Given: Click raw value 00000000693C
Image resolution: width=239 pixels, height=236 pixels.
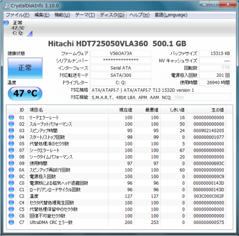Looking at the screenshot, I should [209, 164].
